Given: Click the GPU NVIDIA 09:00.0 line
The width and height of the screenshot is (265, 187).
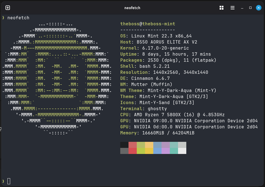Looking at the screenshot, I should pyautogui.click(x=189, y=121).
